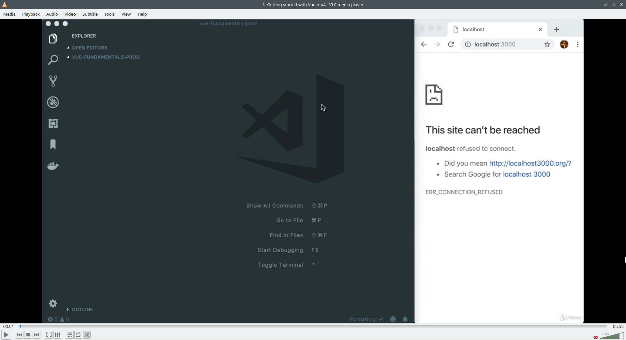This screenshot has width=626, height=340.
Task: Open the Extensions view in VS Code
Action: (x=53, y=124)
